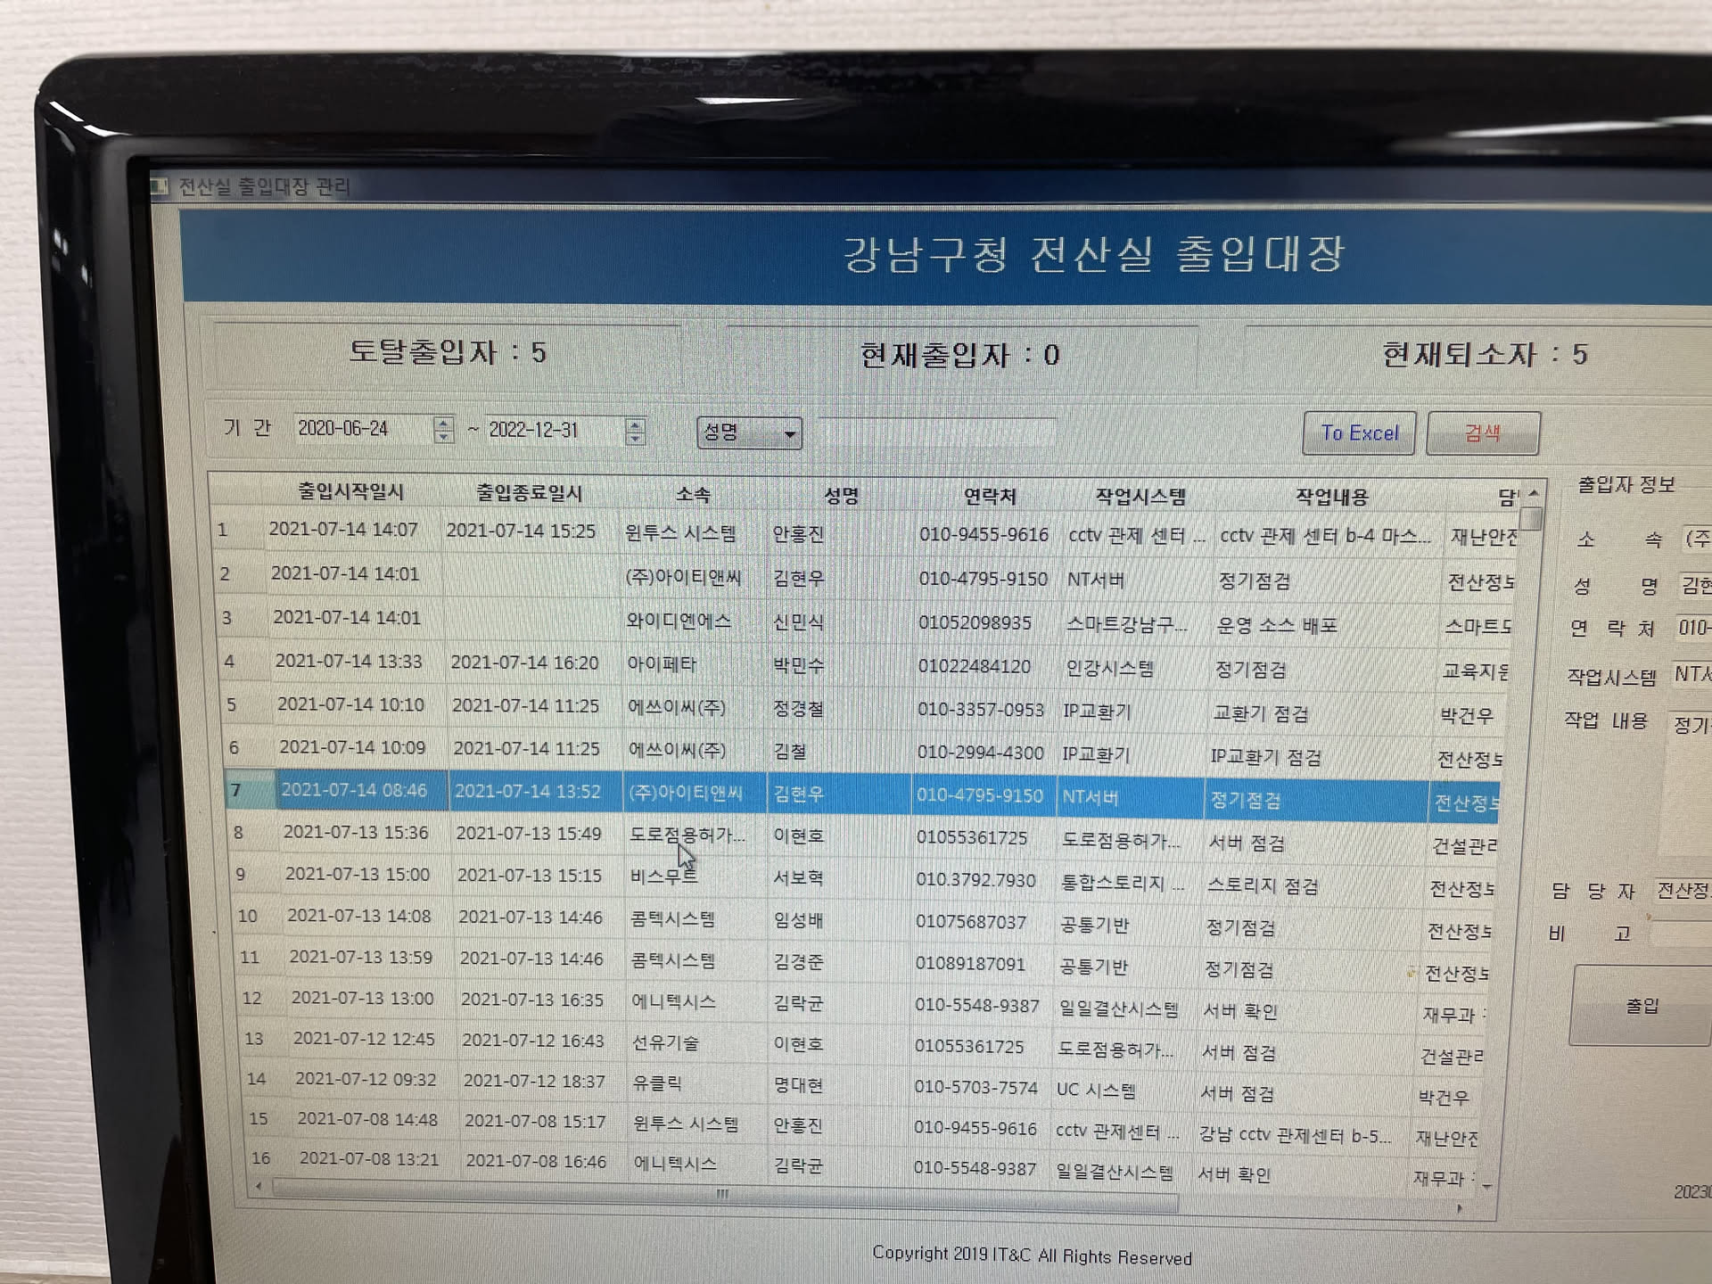Sort by the 성명 column header
This screenshot has width=1712, height=1284.
840,495
